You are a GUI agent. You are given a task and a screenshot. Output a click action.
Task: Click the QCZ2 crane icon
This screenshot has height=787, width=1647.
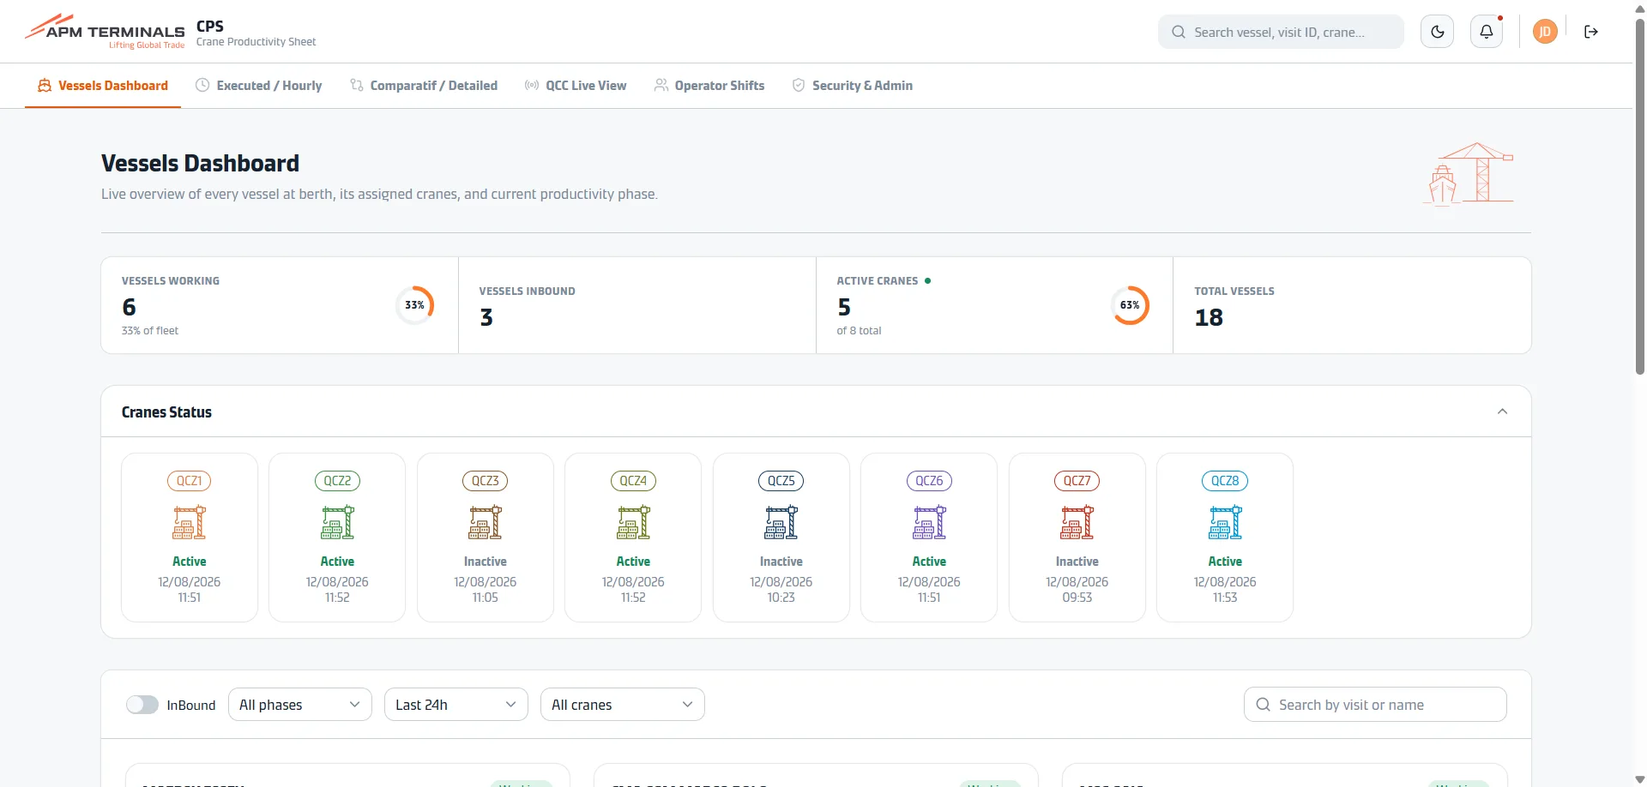click(337, 522)
